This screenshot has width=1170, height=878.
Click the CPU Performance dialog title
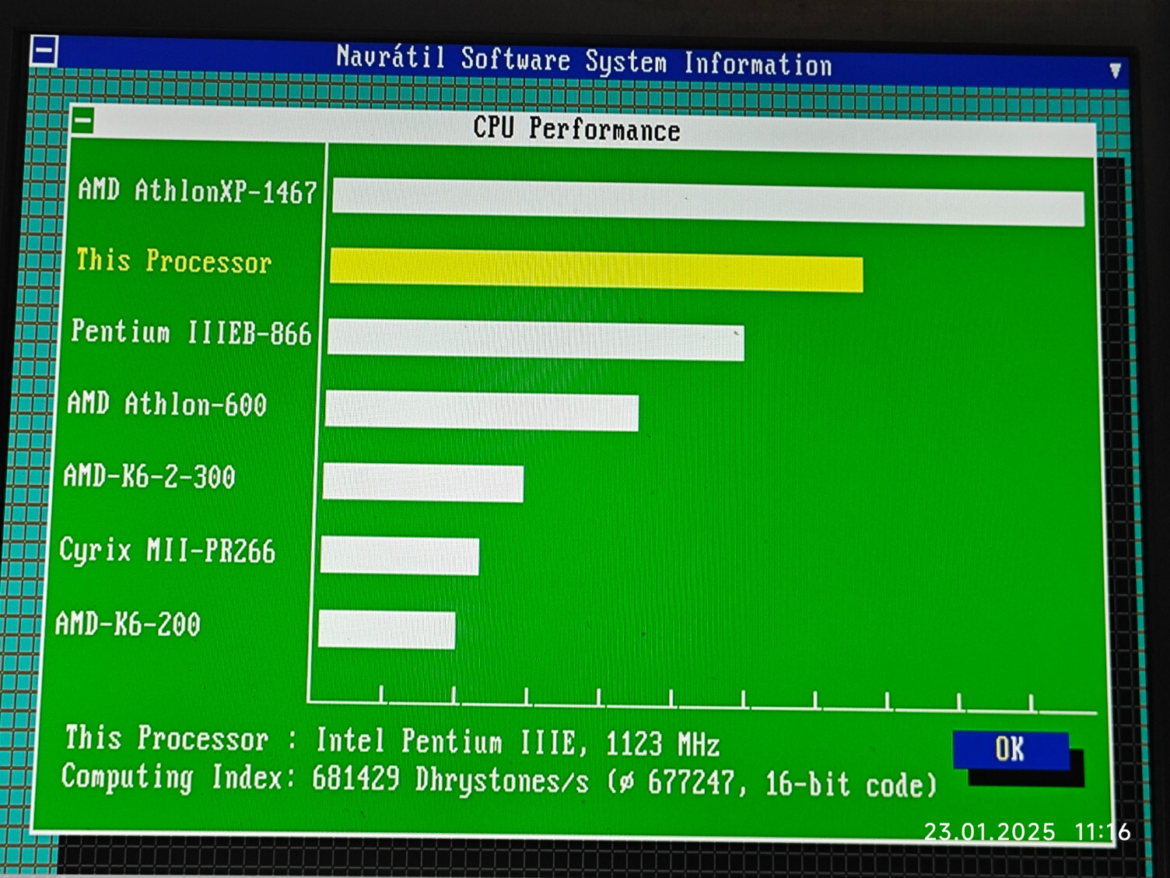click(x=576, y=128)
